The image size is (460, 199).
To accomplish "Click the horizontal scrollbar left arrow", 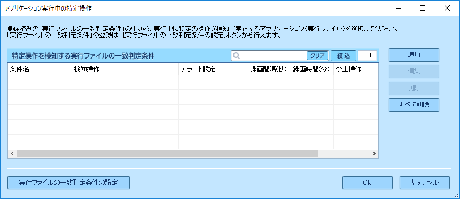I will [12, 153].
